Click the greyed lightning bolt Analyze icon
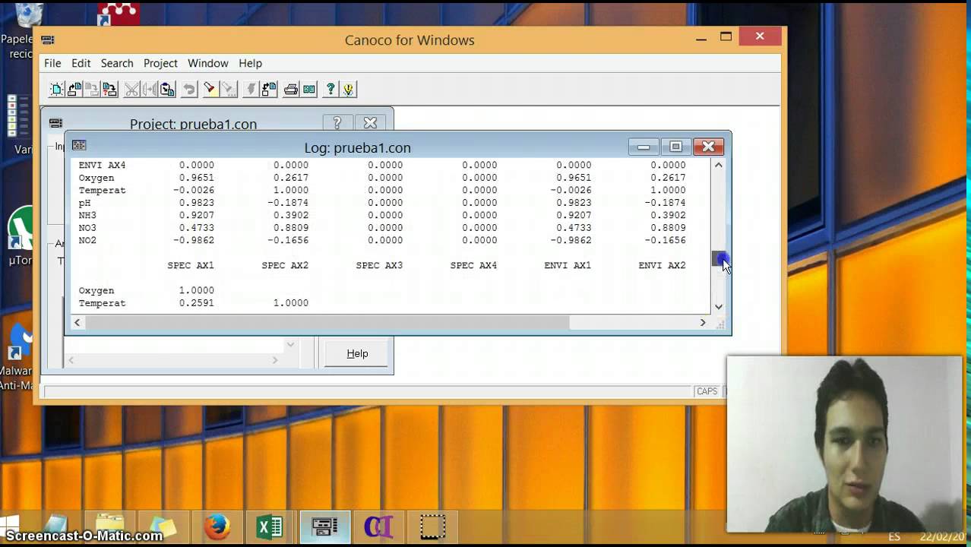 click(x=251, y=89)
